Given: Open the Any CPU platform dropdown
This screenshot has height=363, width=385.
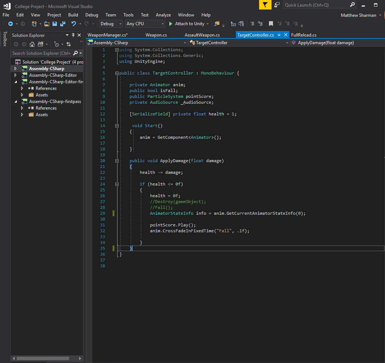Looking at the screenshot, I should point(145,24).
